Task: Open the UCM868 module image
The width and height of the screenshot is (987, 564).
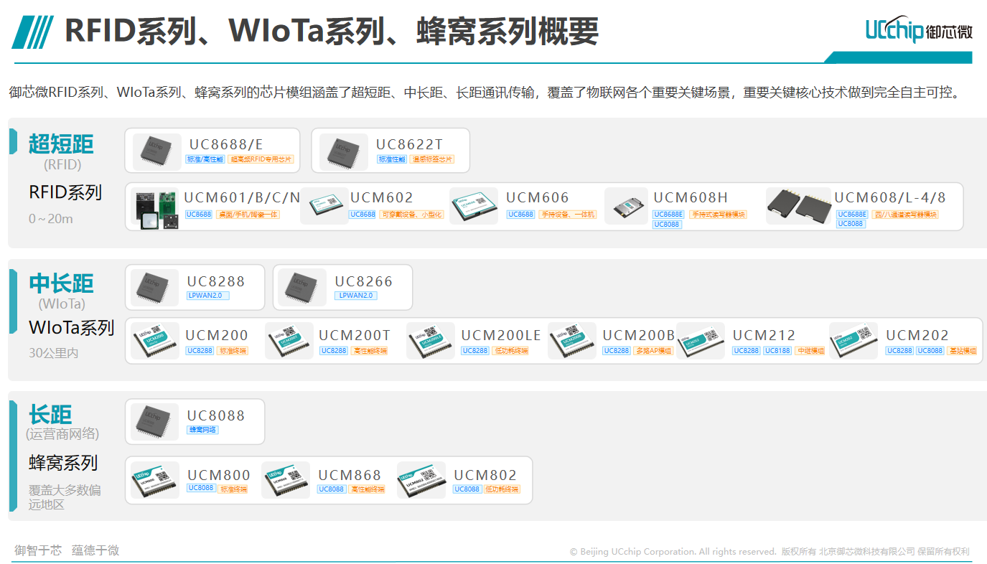Action: click(x=286, y=480)
